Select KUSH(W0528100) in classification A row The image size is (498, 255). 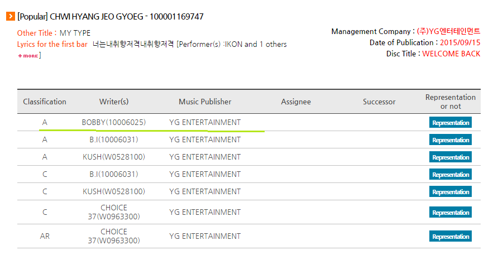tap(114, 157)
